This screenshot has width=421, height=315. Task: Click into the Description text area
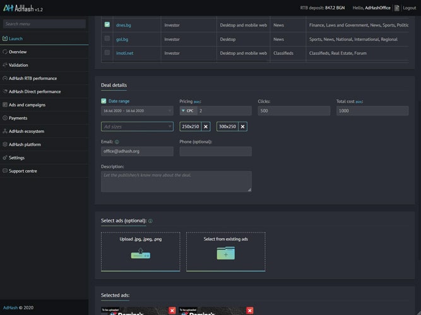pyautogui.click(x=176, y=181)
